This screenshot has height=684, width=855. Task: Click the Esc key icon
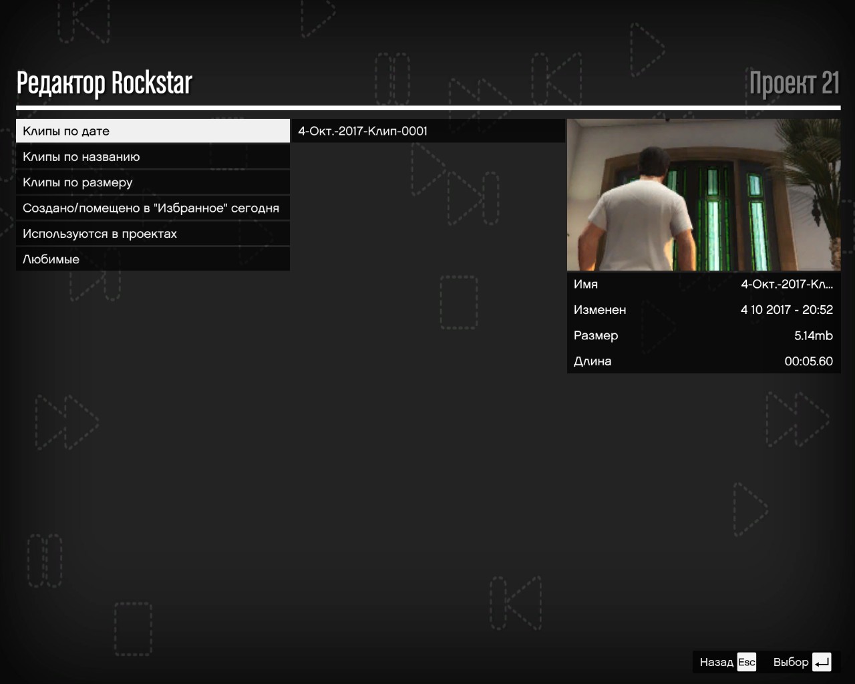point(746,662)
